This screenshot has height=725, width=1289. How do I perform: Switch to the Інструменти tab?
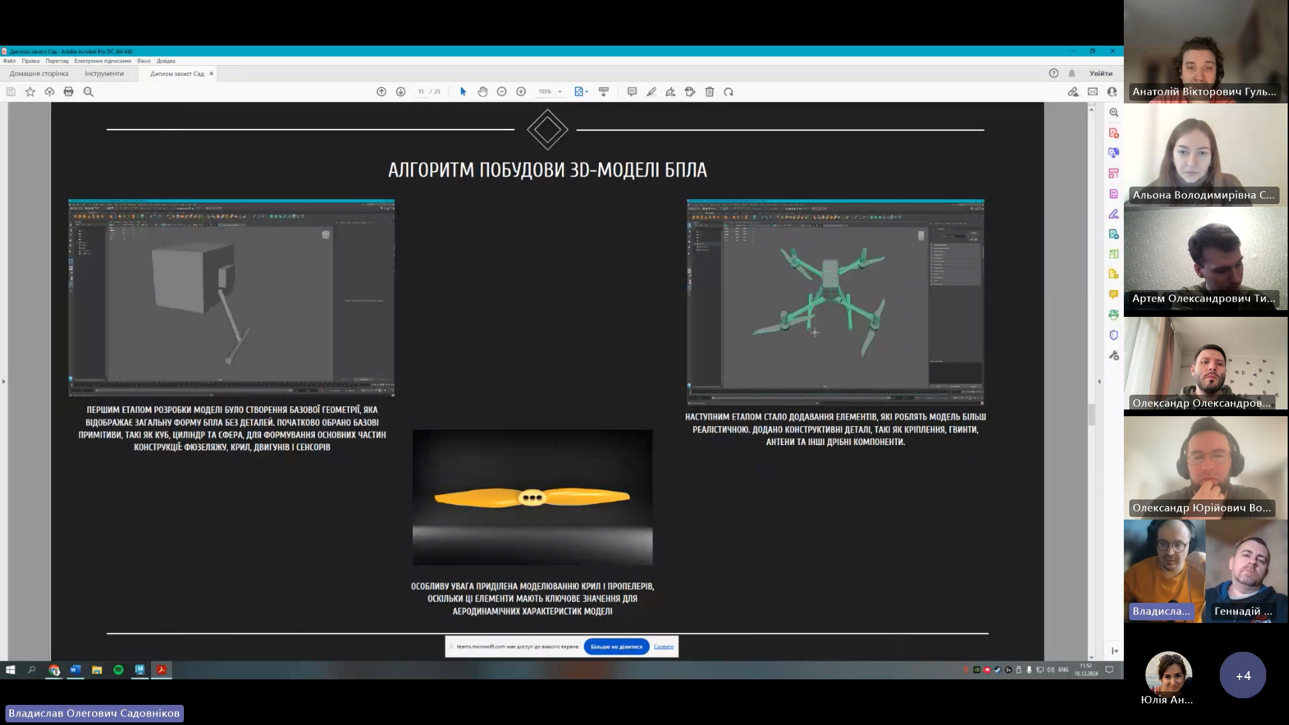pyautogui.click(x=104, y=74)
